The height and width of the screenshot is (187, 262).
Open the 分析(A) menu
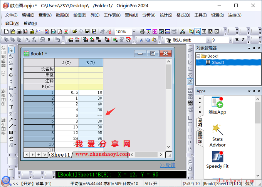149,15
